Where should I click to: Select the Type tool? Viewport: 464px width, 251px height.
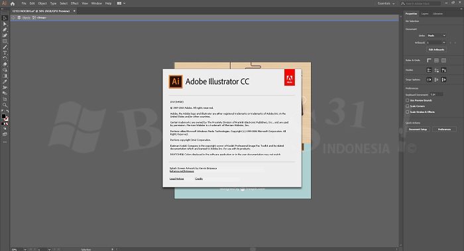(5, 52)
